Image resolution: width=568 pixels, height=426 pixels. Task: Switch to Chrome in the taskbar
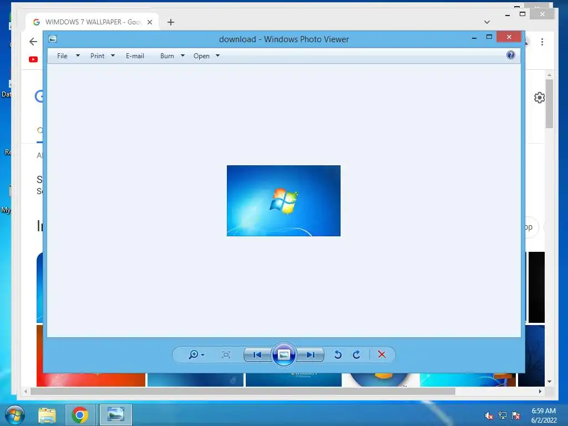pos(80,415)
